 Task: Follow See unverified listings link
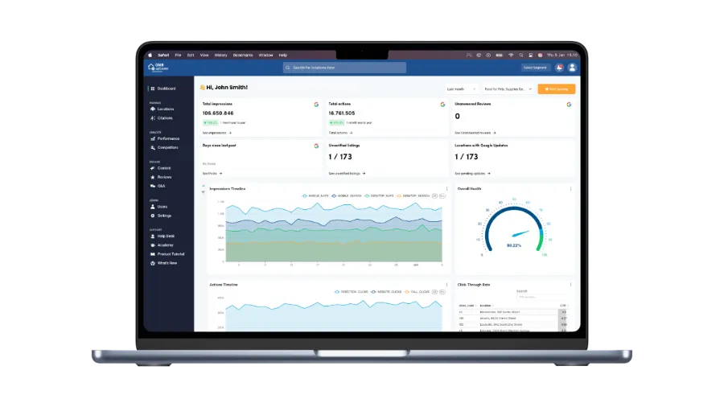(347, 174)
